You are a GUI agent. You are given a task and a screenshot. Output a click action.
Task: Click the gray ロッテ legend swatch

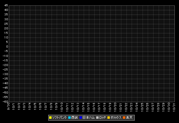click(97, 118)
